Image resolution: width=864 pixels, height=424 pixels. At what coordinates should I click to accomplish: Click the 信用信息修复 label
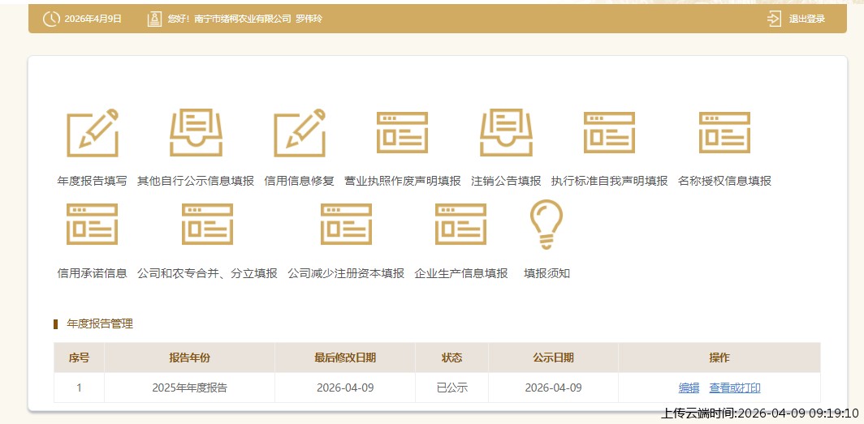click(x=299, y=181)
